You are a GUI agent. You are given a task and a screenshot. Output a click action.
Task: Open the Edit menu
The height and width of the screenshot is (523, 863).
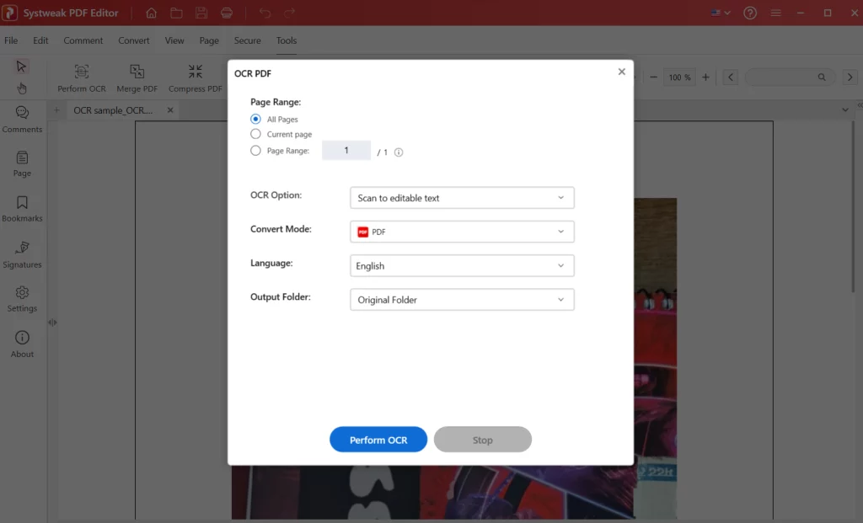[40, 40]
